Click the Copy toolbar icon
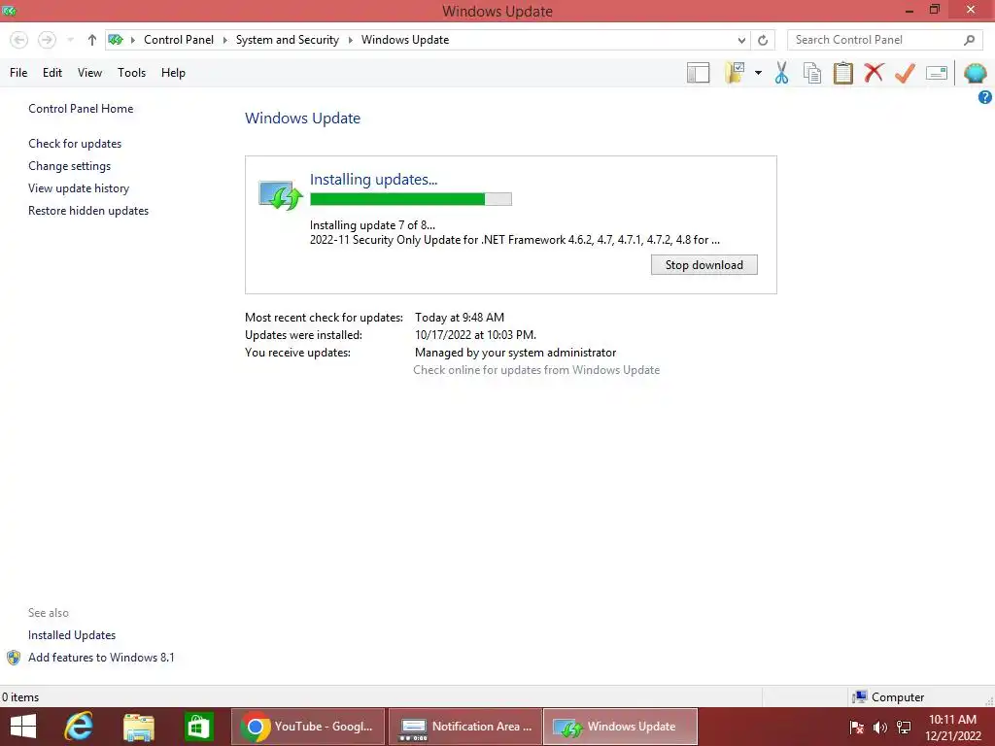Viewport: 995px width, 746px height. click(x=812, y=73)
